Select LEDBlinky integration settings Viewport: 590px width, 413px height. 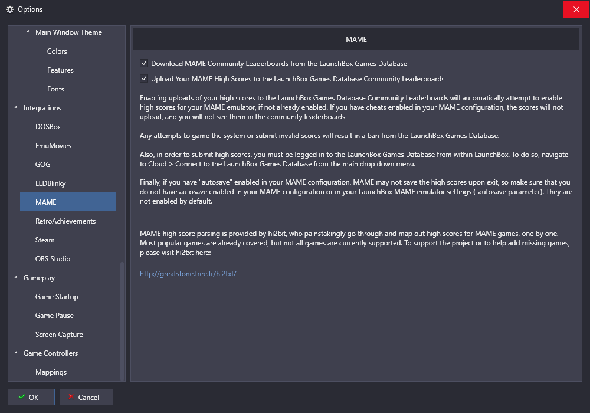[x=50, y=183]
